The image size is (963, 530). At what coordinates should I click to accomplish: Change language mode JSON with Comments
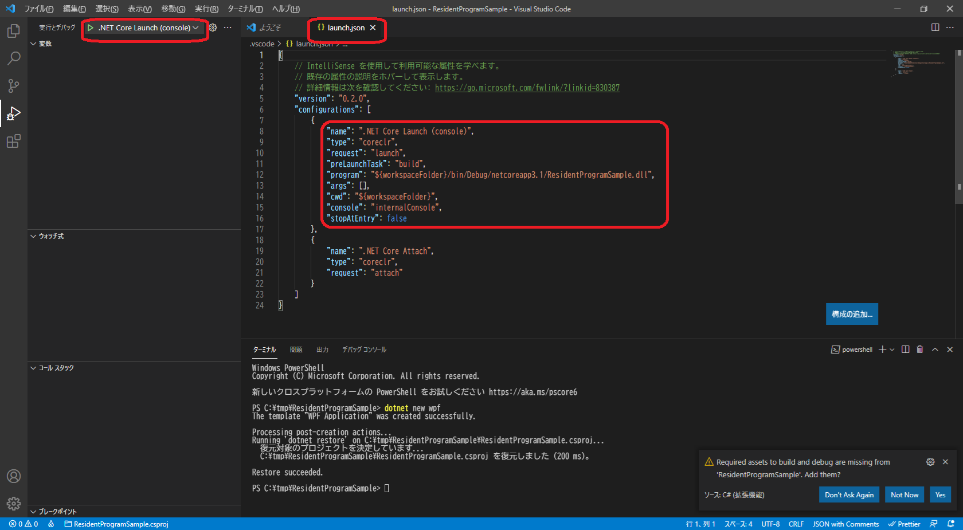tap(845, 524)
